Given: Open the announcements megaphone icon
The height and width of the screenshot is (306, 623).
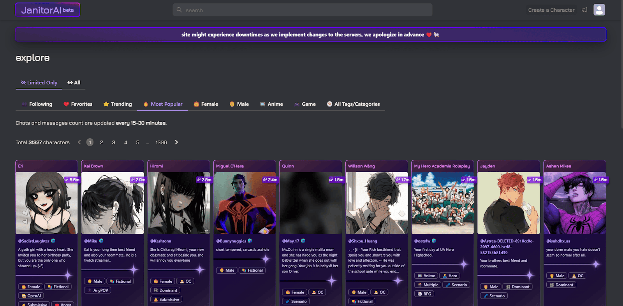Looking at the screenshot, I should 584,10.
